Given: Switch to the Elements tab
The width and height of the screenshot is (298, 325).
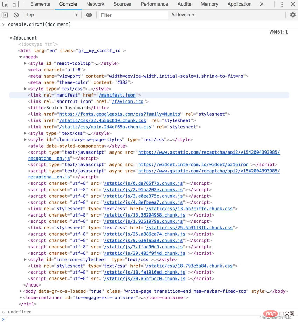Looking at the screenshot, I should tap(40, 4).
